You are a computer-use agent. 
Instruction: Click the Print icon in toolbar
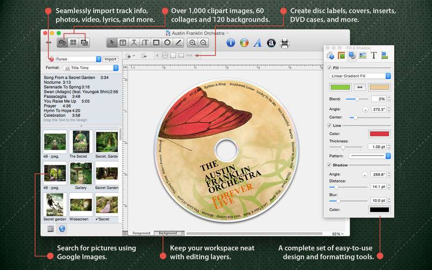285,43
